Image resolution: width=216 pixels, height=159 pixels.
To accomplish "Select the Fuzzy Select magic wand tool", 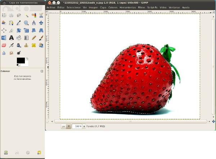I will click(27, 16).
